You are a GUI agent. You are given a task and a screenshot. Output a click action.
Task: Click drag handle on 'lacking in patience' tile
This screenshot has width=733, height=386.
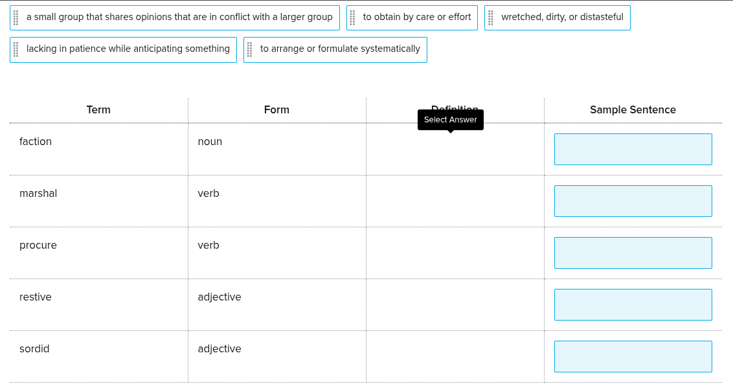tap(16, 50)
